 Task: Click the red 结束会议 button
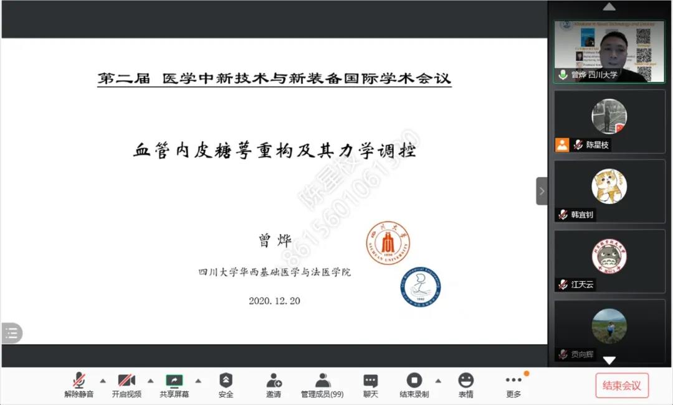[621, 385]
